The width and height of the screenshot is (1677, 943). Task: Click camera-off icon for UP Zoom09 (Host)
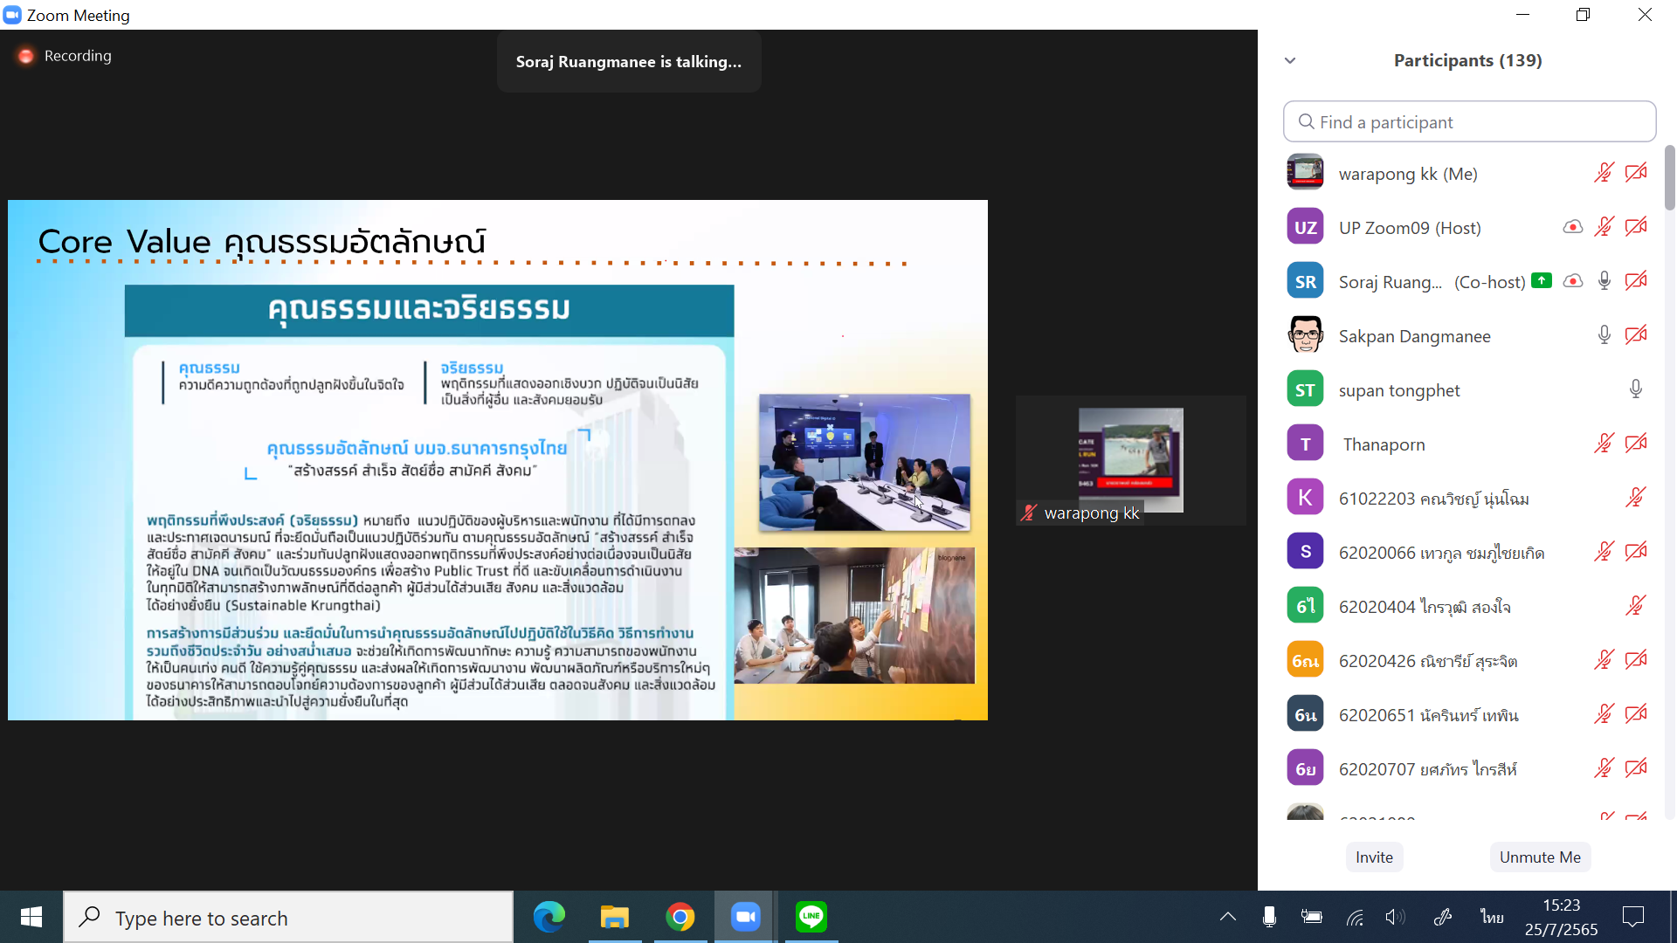point(1636,227)
